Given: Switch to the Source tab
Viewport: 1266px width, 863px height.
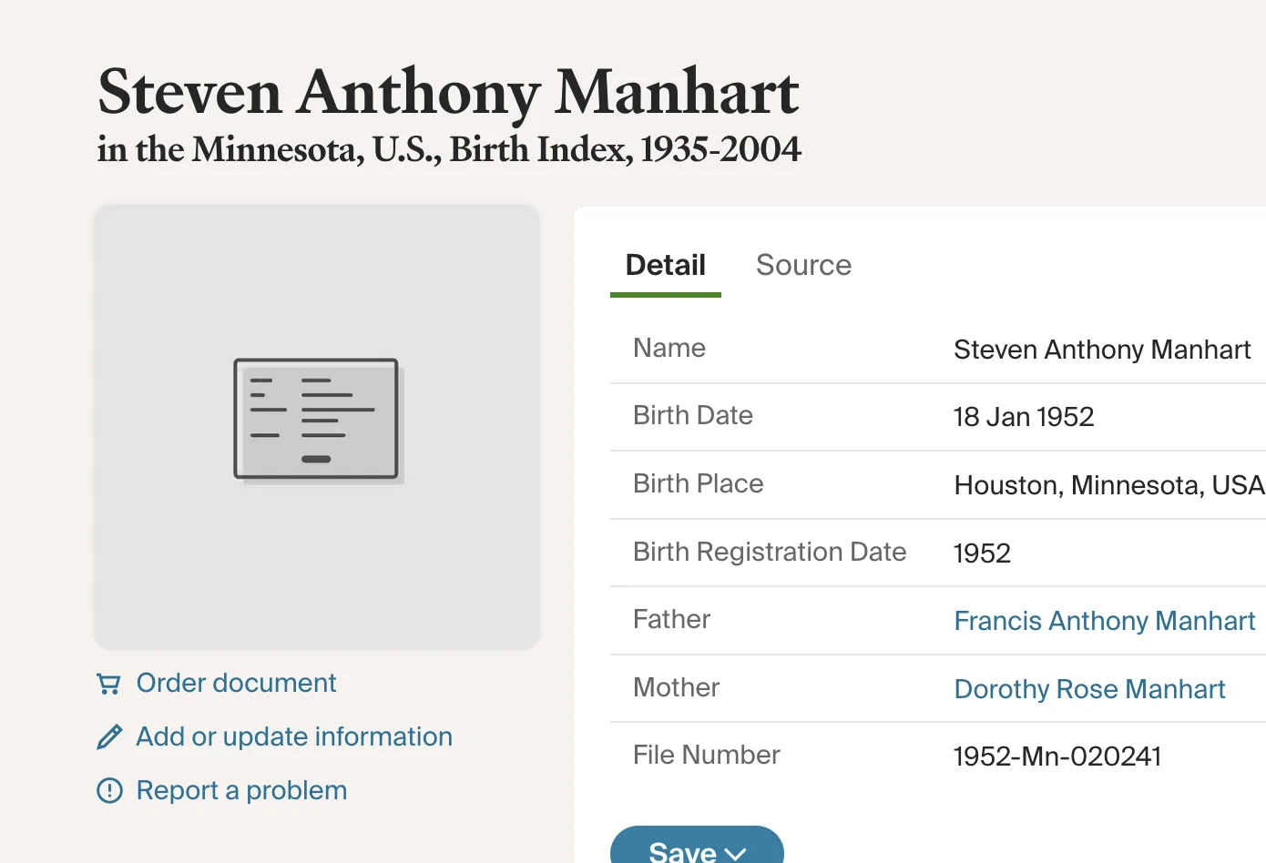Looking at the screenshot, I should coord(803,265).
